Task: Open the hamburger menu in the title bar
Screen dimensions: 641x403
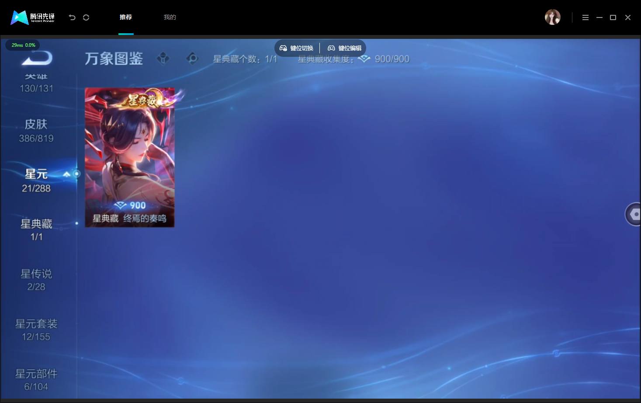Action: [x=586, y=17]
